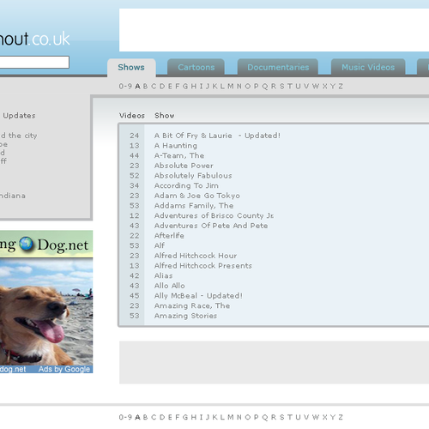Select 0-9 in the top alphabet index
The width and height of the screenshot is (429, 429).
coord(125,86)
